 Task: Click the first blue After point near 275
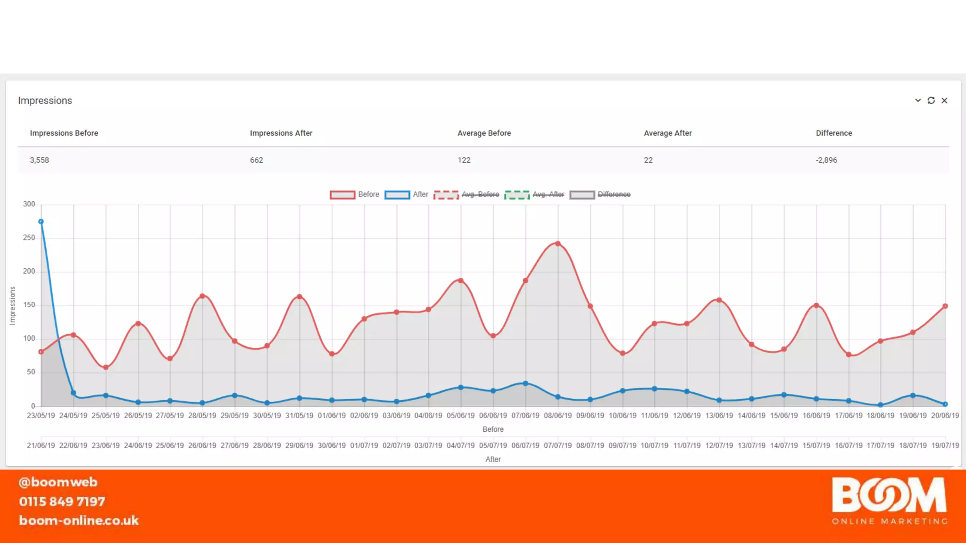click(x=41, y=222)
